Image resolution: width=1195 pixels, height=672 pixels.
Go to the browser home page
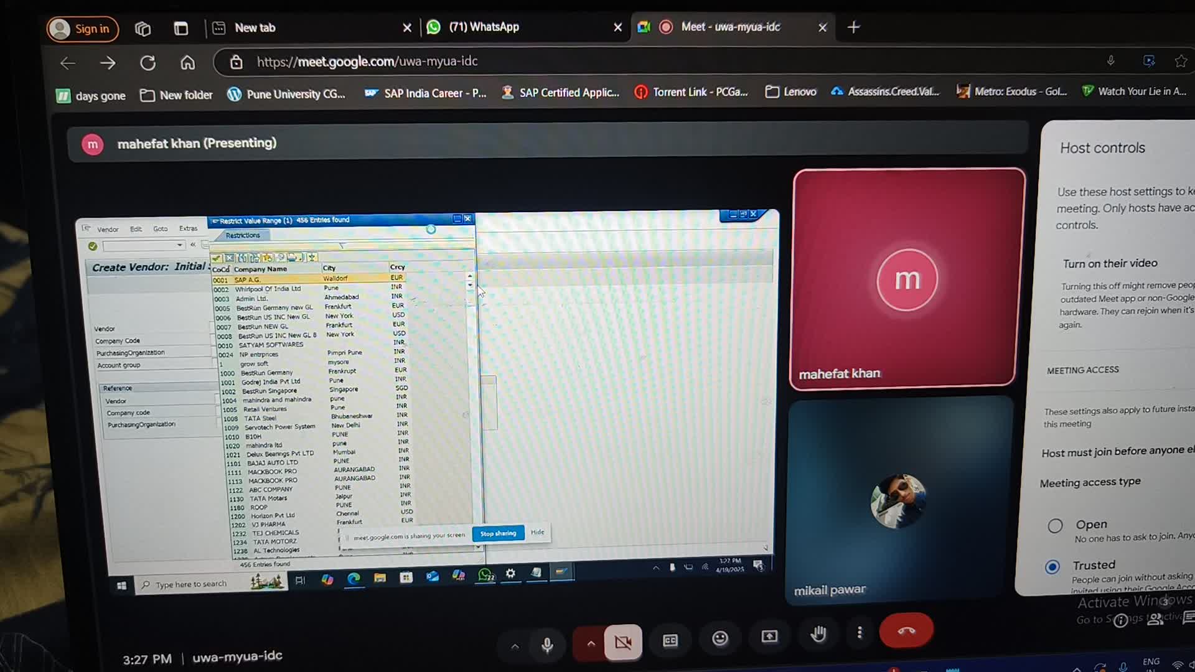pyautogui.click(x=187, y=63)
